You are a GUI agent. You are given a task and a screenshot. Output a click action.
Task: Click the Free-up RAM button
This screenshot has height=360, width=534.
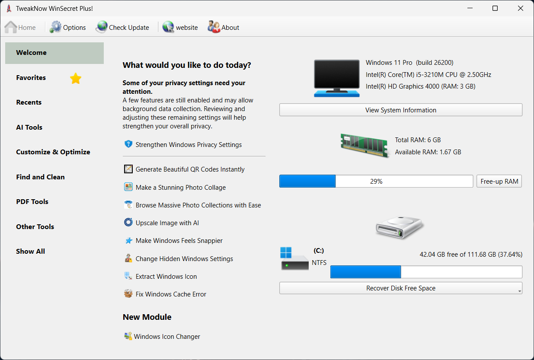pyautogui.click(x=499, y=182)
